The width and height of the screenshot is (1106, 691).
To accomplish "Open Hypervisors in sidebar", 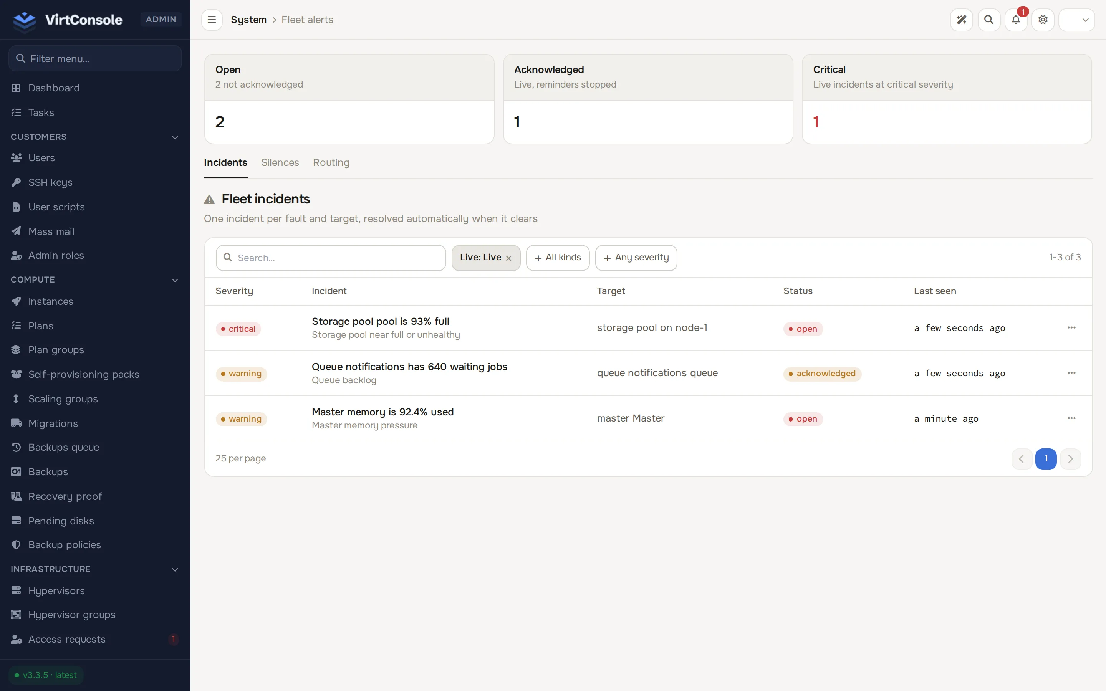I will [x=95, y=591].
